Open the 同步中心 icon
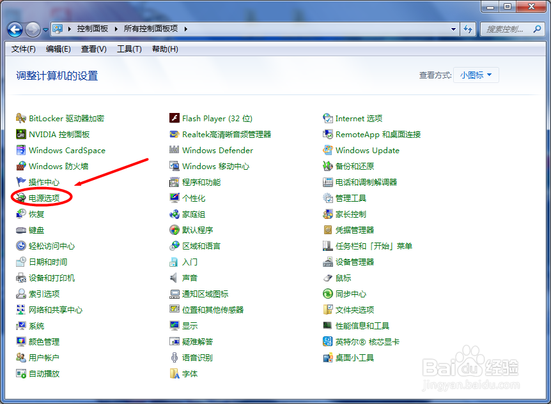551x404 pixels. click(328, 294)
